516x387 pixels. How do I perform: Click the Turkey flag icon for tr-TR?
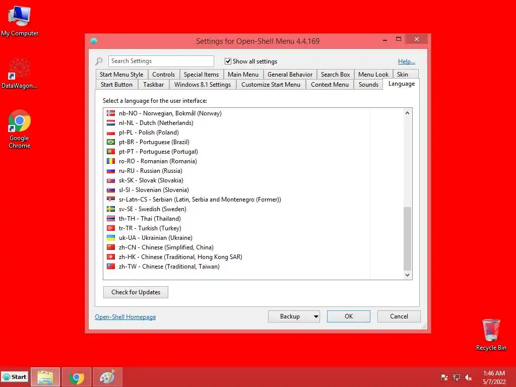pyautogui.click(x=111, y=228)
